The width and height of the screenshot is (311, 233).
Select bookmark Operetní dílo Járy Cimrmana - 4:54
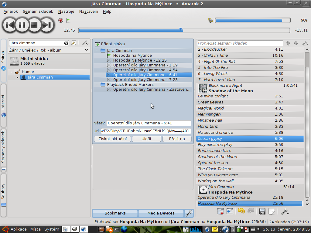tap(145, 70)
